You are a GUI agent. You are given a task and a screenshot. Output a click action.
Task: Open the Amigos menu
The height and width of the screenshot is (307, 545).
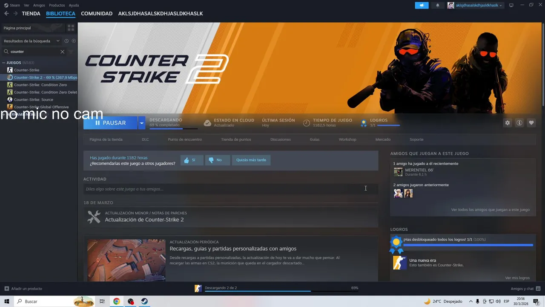(39, 5)
